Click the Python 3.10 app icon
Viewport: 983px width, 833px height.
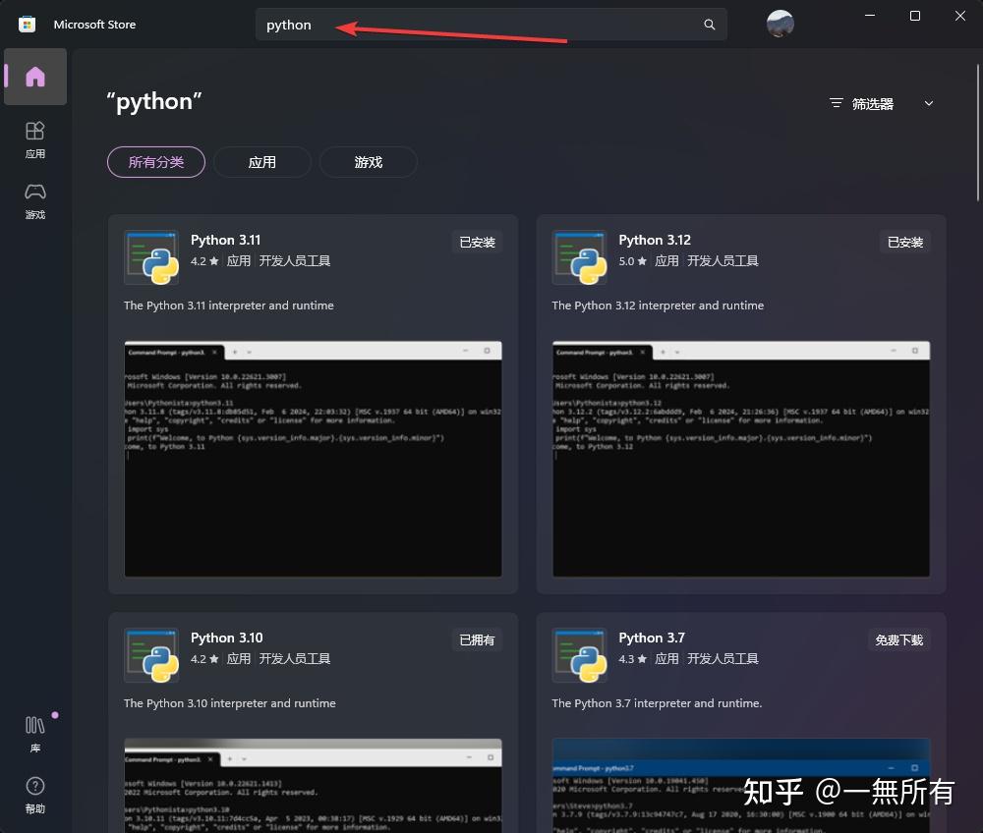(x=150, y=655)
